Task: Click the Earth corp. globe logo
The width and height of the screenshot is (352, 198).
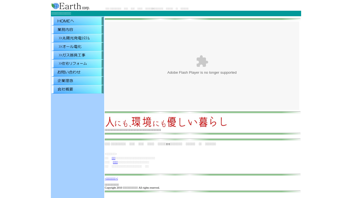Action: tap(70, 6)
